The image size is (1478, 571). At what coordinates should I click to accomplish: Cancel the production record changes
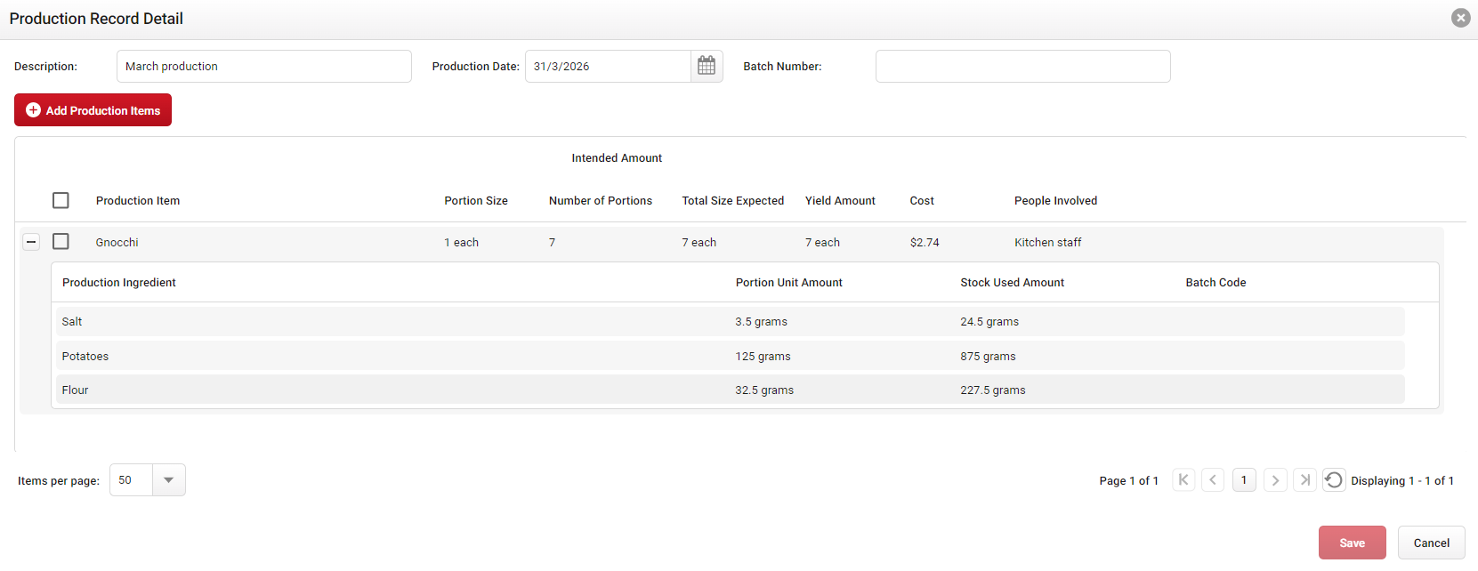point(1431,543)
